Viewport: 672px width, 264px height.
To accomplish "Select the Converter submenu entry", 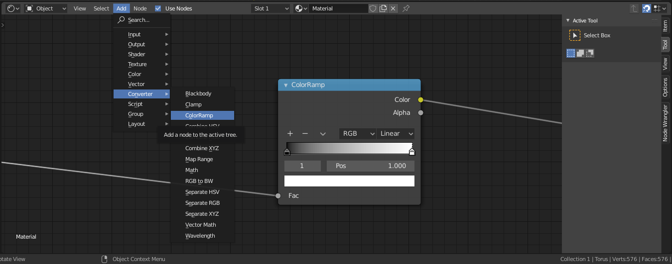I will click(142, 94).
